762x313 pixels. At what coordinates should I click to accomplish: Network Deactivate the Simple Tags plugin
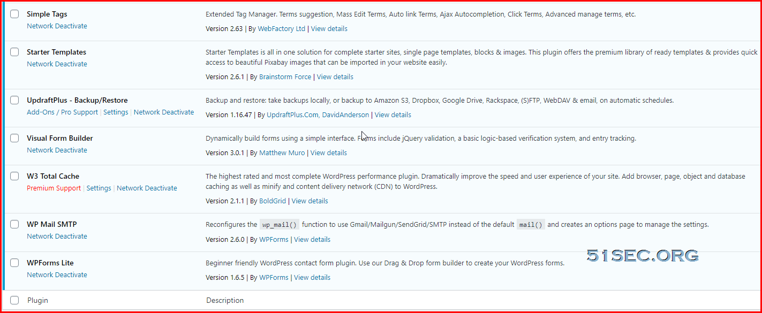tap(57, 26)
